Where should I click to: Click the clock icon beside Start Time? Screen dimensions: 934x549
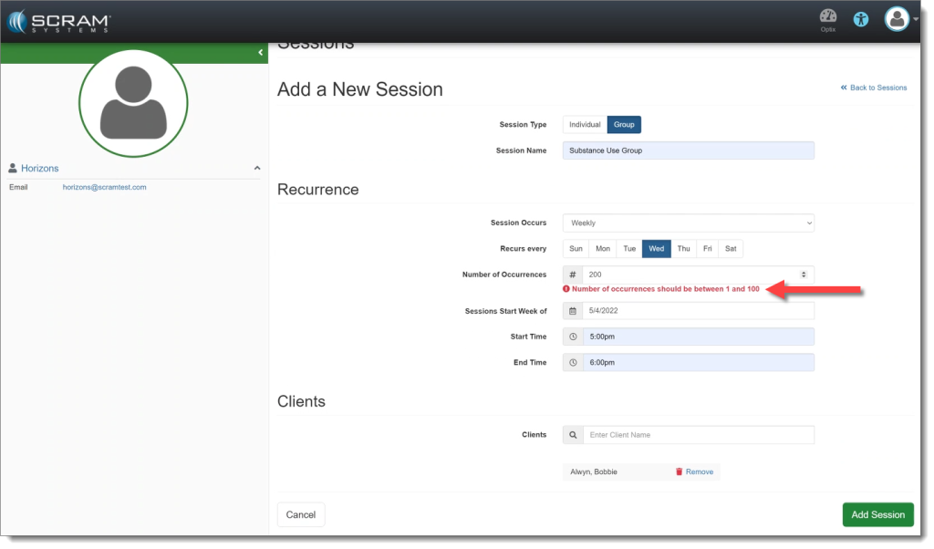point(573,337)
